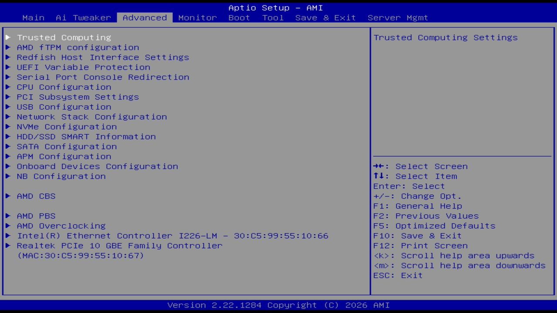Open AMD Overclocking submenu
Image resolution: width=557 pixels, height=313 pixels.
pyautogui.click(x=61, y=226)
